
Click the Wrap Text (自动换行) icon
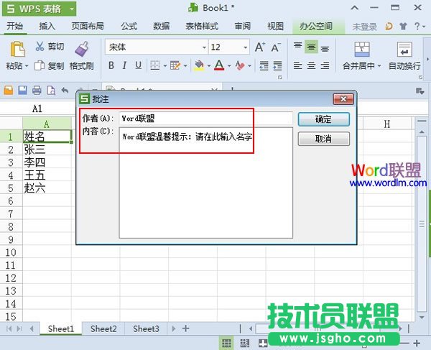(x=404, y=50)
